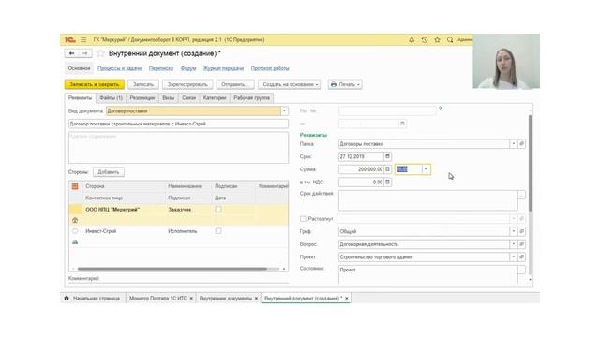Click Сумма field with 200 000,00

[x=361, y=168]
